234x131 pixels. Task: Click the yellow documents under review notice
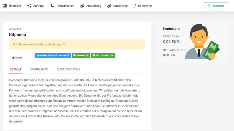[77, 44]
